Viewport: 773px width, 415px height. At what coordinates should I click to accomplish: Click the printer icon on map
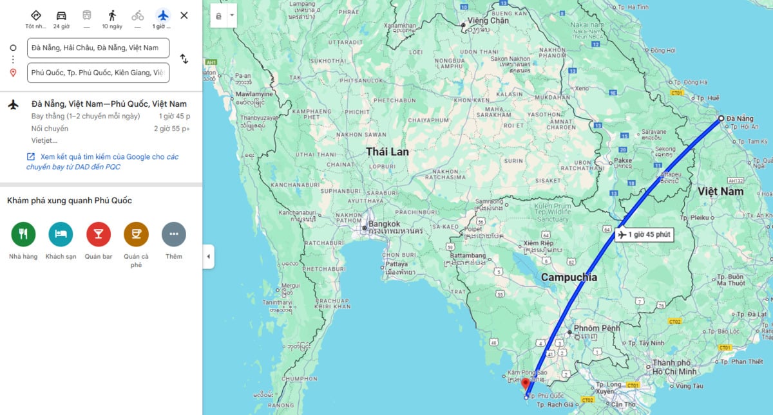(219, 16)
